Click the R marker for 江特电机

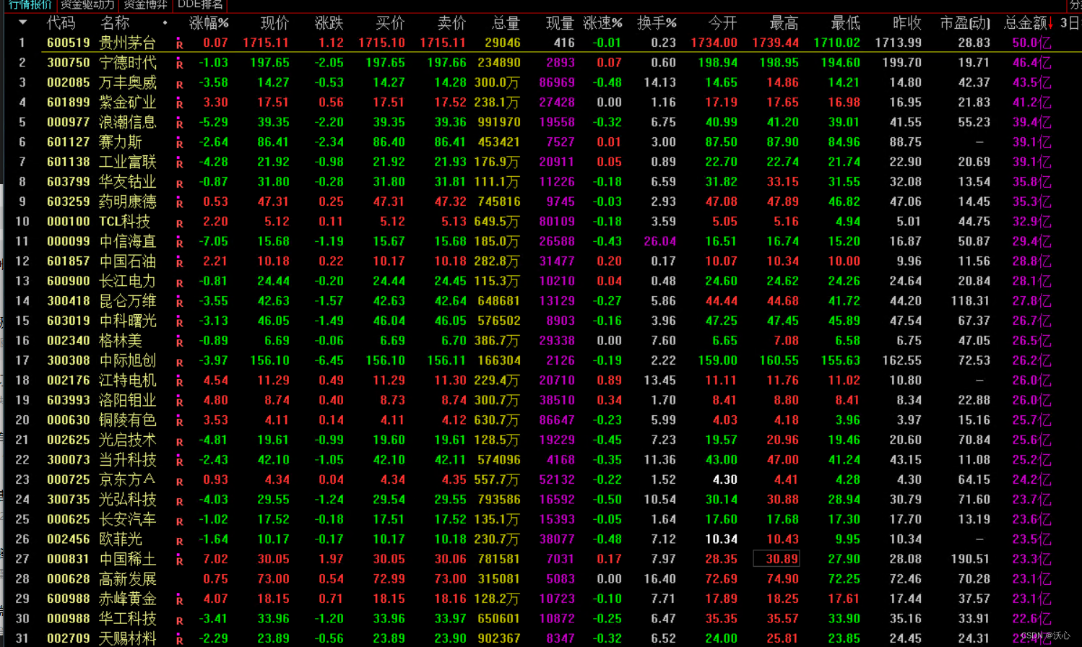(179, 382)
